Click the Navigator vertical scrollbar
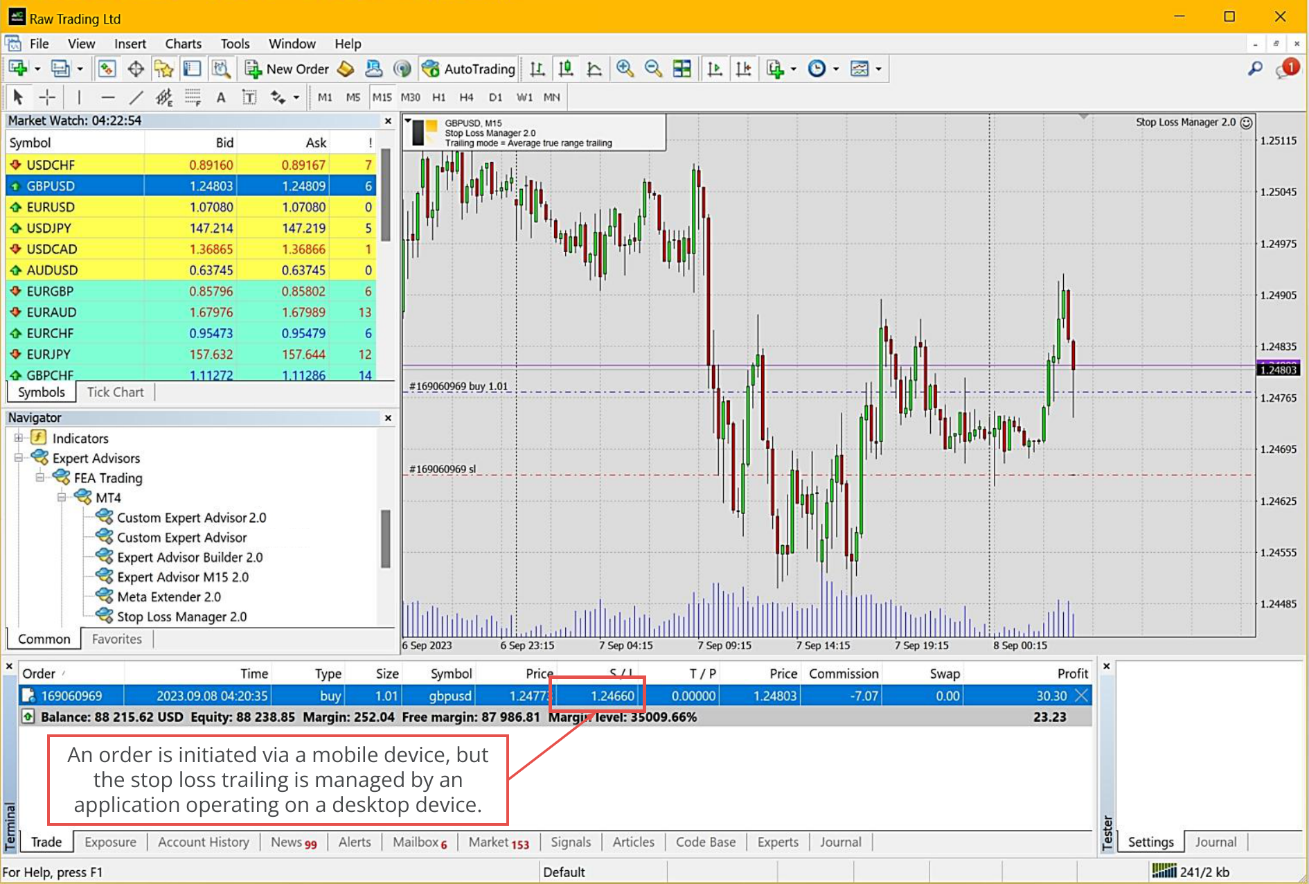 [386, 538]
